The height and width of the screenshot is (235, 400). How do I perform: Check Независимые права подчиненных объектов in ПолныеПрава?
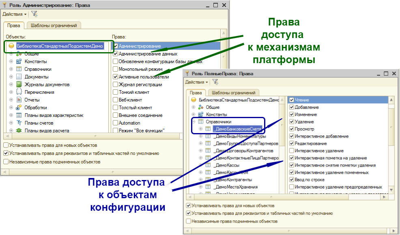pyautogui.click(x=188, y=221)
